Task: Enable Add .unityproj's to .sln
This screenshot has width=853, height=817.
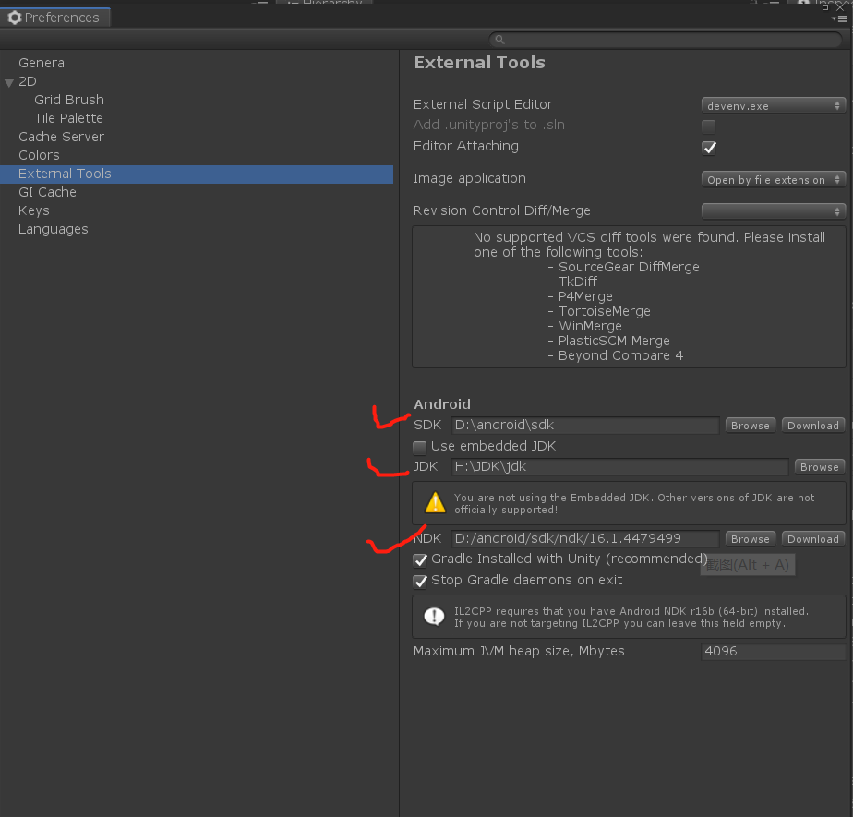Action: (709, 126)
